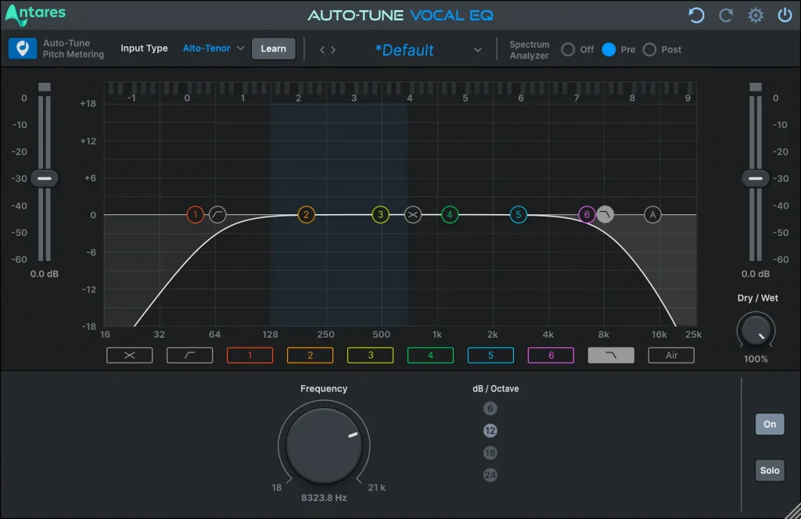The width and height of the screenshot is (801, 519).
Task: Select 24 dB per octave slope
Action: [490, 474]
